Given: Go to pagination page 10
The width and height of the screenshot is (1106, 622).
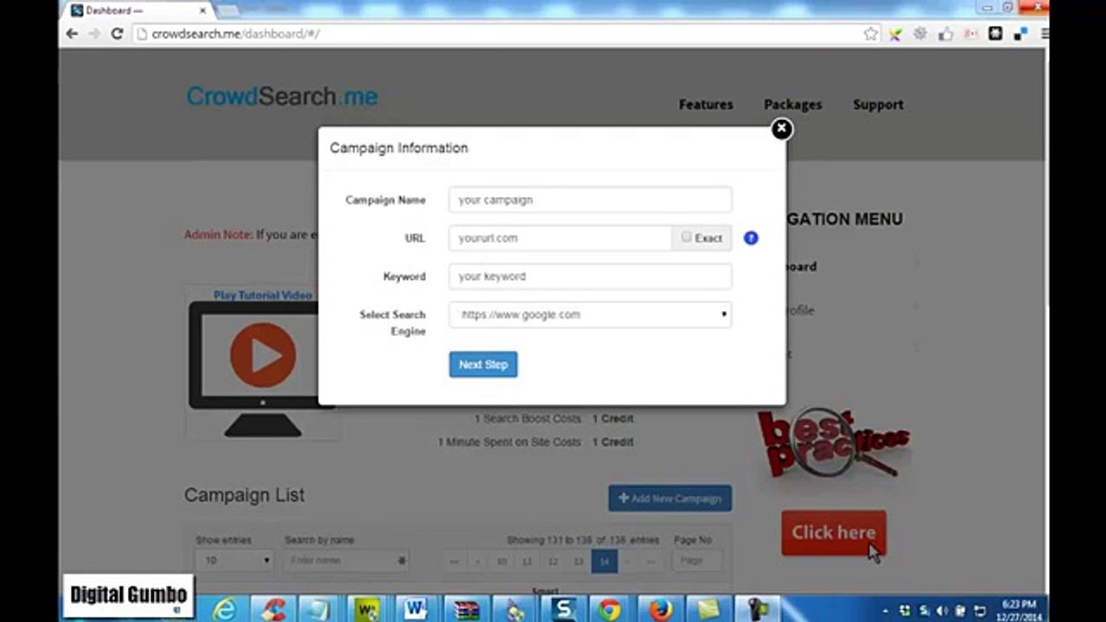Looking at the screenshot, I should tap(501, 562).
